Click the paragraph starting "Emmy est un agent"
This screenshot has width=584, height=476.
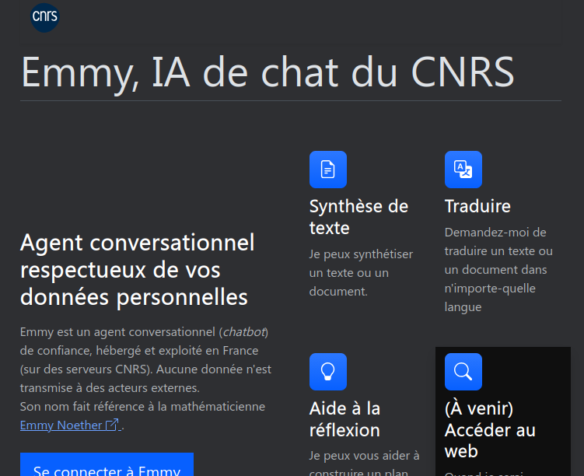pos(145,359)
